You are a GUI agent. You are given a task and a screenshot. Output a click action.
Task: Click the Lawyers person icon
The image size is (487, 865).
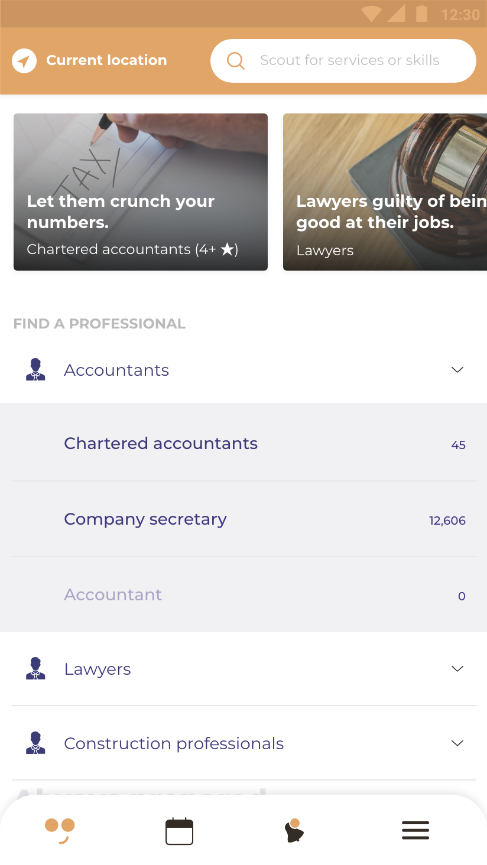[x=35, y=669]
